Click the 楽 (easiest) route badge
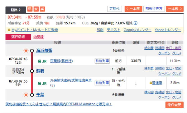 [42, 9]
